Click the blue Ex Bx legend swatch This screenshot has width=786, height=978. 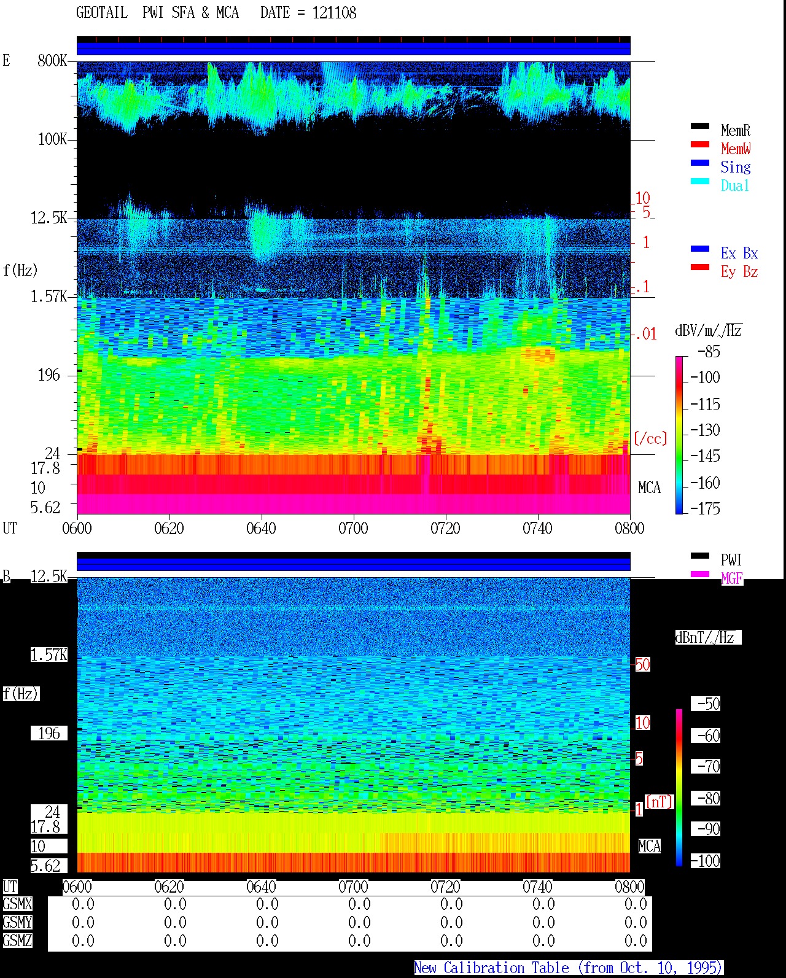coord(700,249)
